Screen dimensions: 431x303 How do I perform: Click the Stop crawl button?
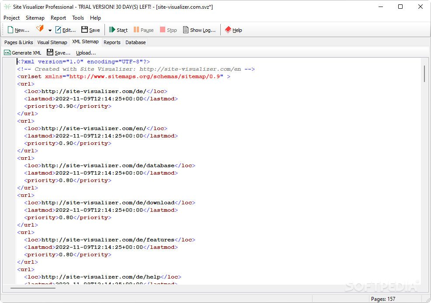[x=168, y=30]
